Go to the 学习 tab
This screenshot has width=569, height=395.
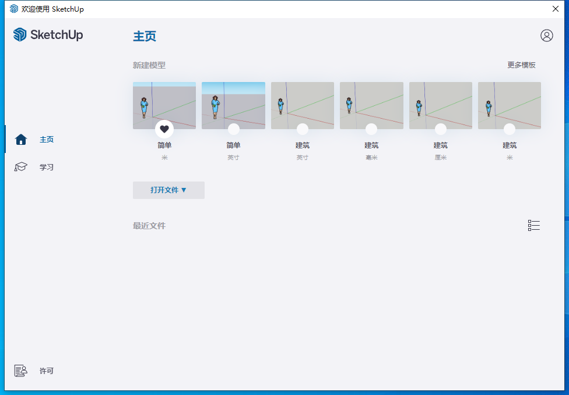(x=46, y=168)
